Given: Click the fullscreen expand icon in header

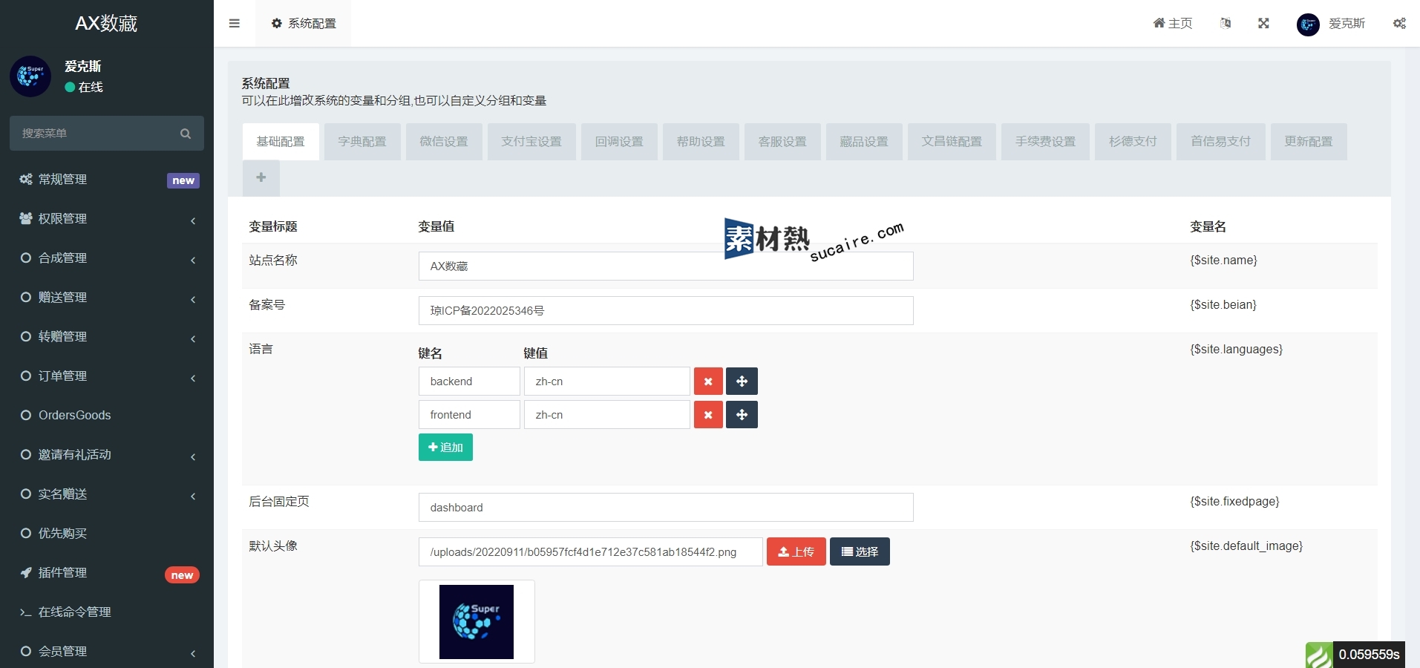Looking at the screenshot, I should tap(1263, 23).
